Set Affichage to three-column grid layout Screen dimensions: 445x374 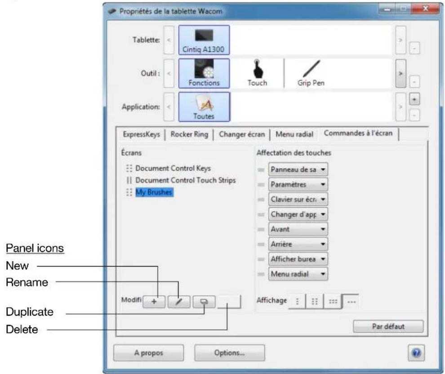click(x=333, y=301)
